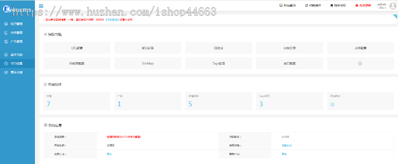Screen dimensions: 398x164
Task: Click the links count card showing 5
Action: [x=218, y=101]
